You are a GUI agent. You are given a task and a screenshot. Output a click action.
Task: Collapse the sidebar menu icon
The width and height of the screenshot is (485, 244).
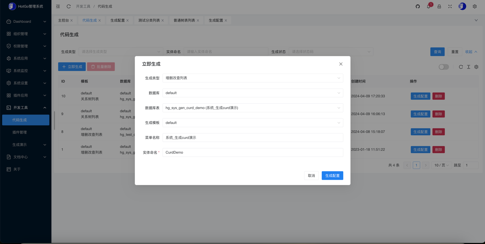click(58, 6)
